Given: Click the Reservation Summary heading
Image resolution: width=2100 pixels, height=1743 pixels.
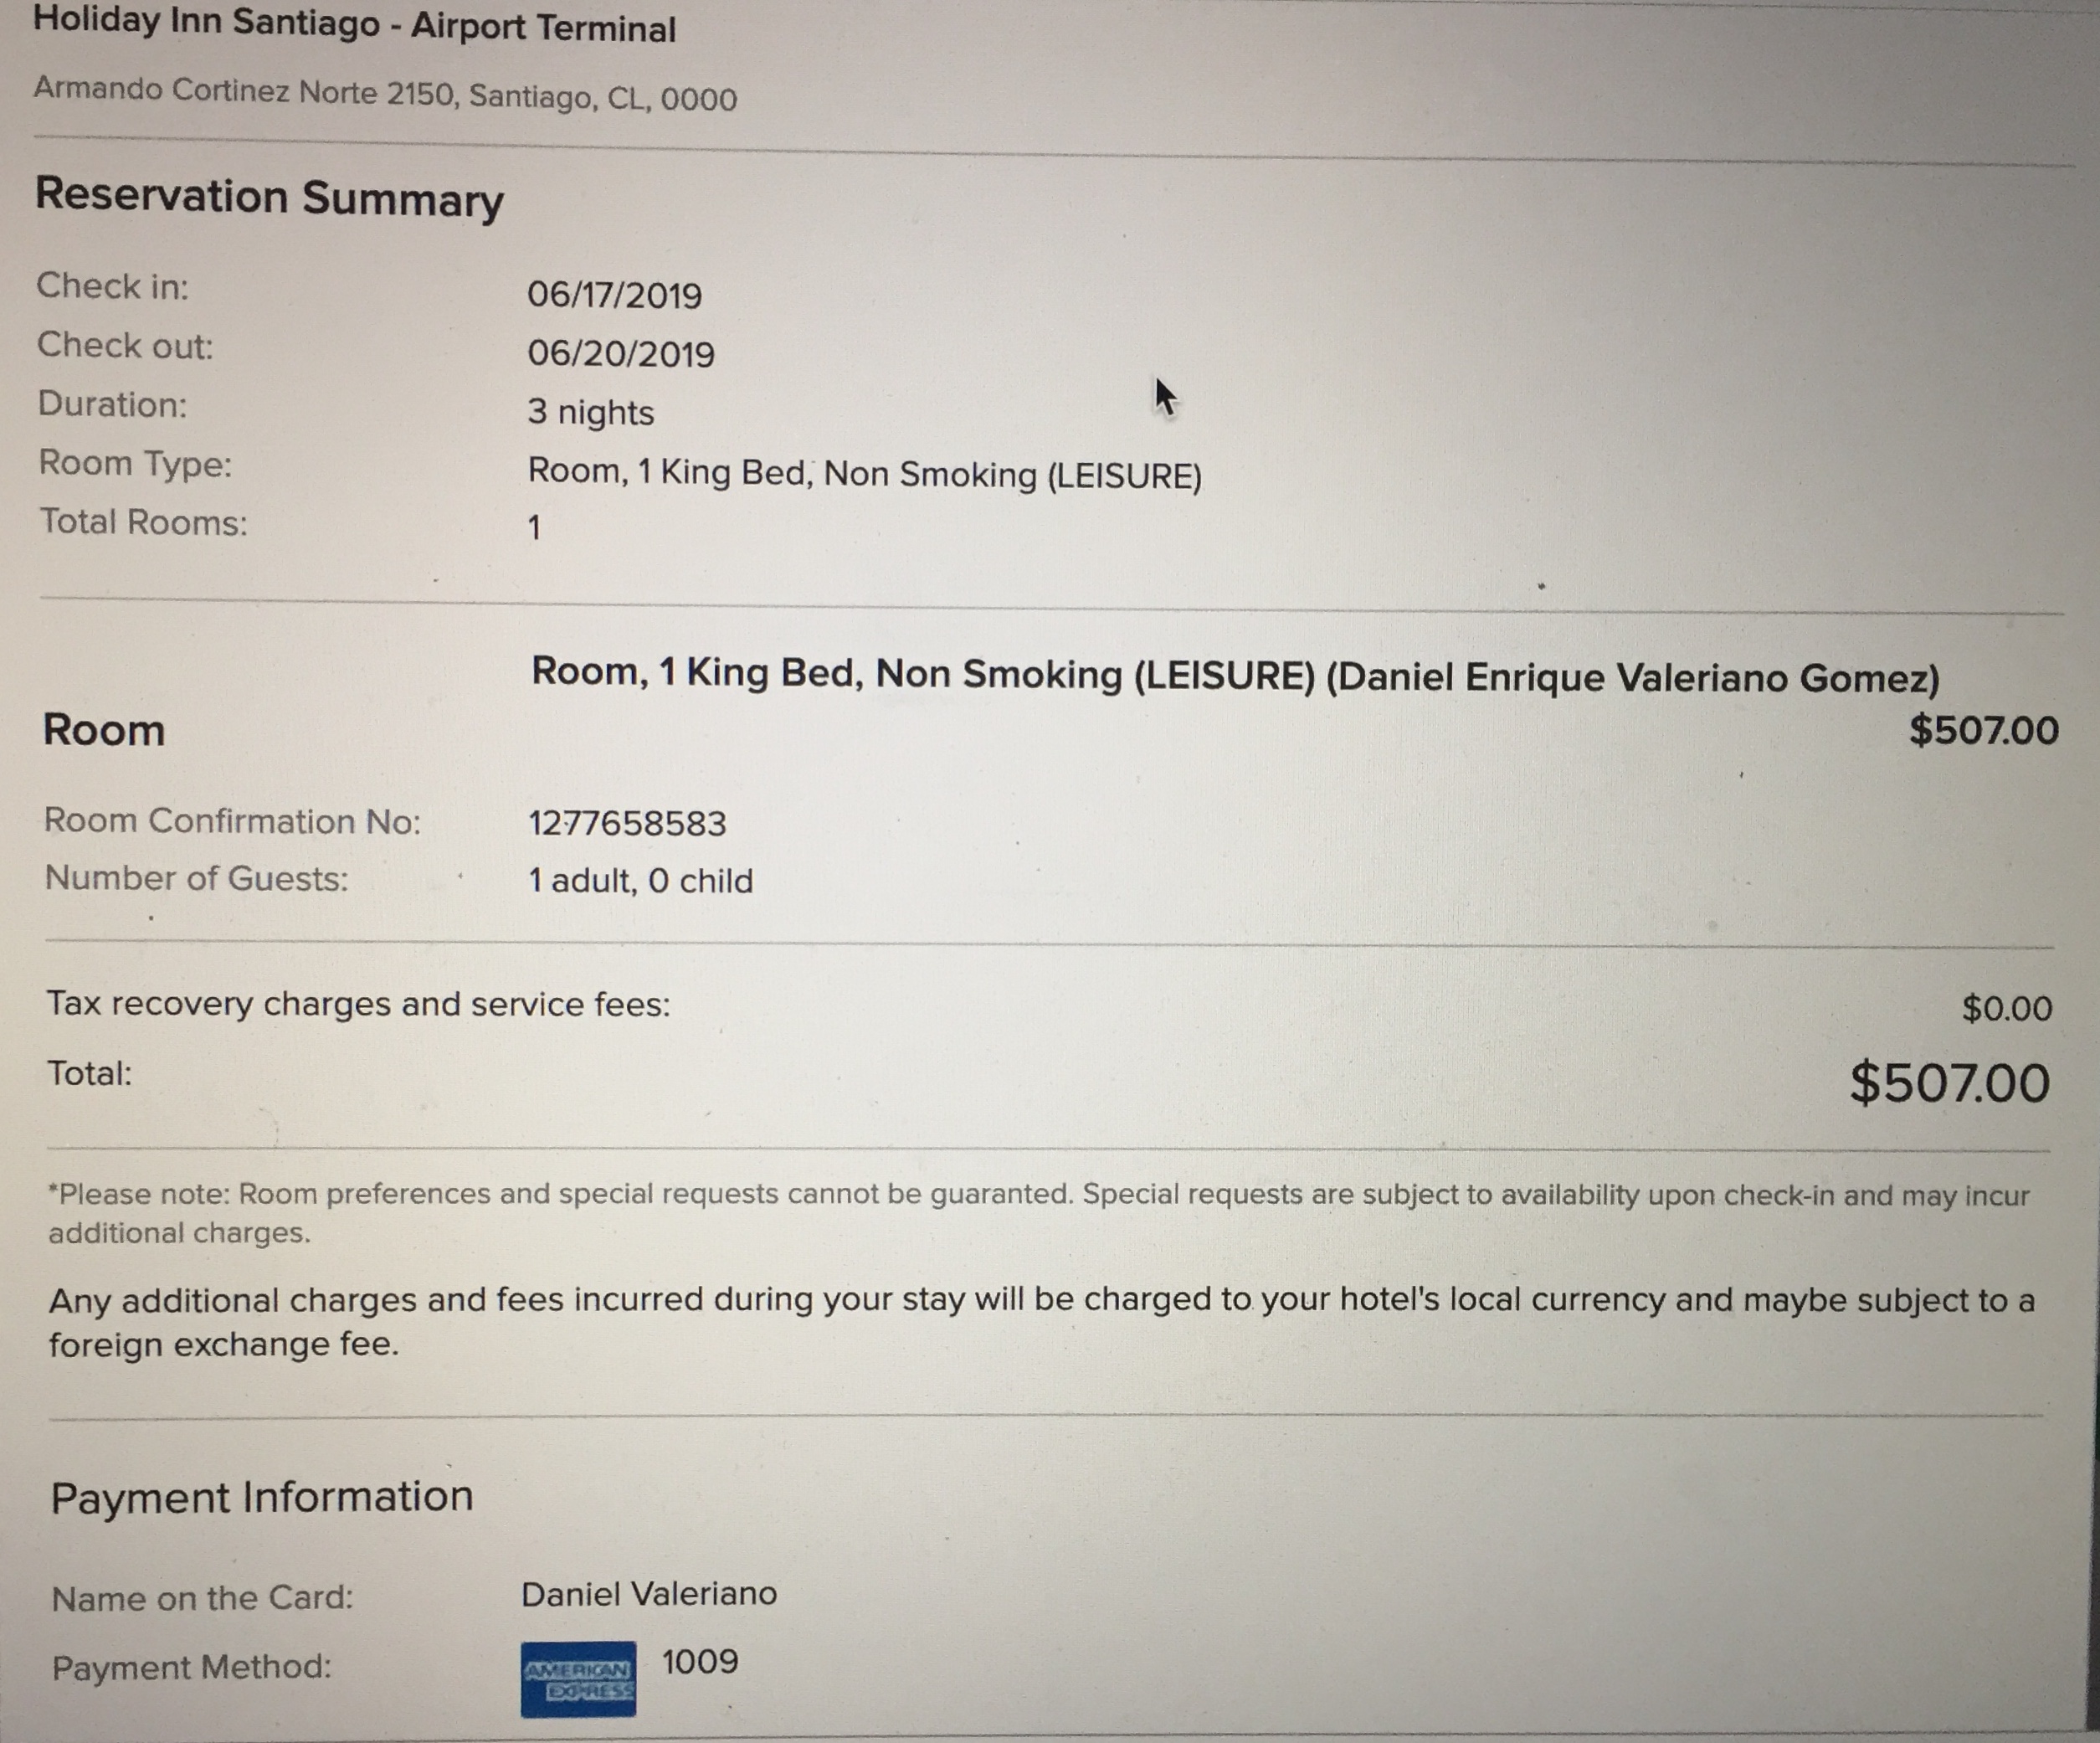Looking at the screenshot, I should (270, 197).
